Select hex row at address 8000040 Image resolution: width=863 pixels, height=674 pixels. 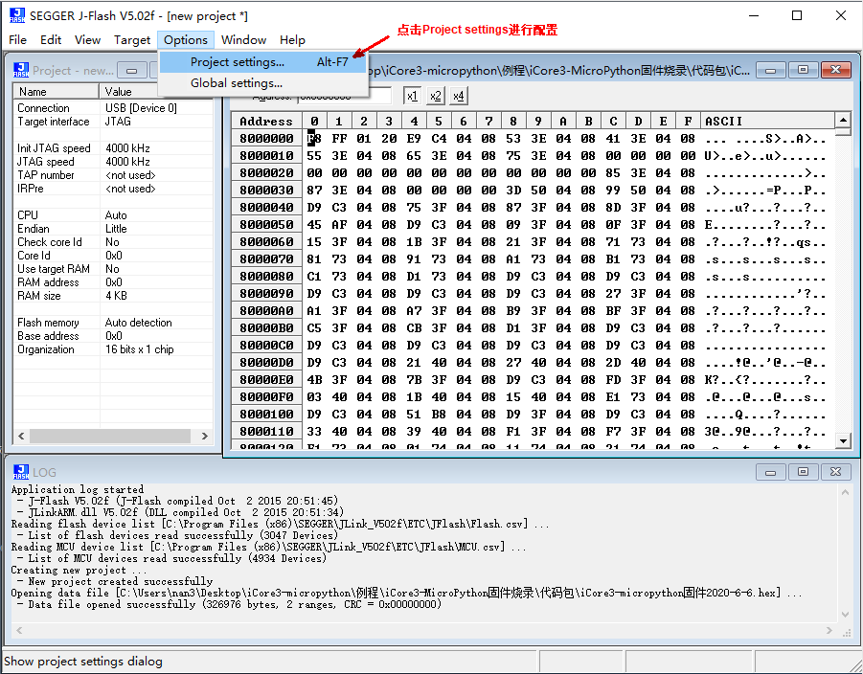point(266,208)
